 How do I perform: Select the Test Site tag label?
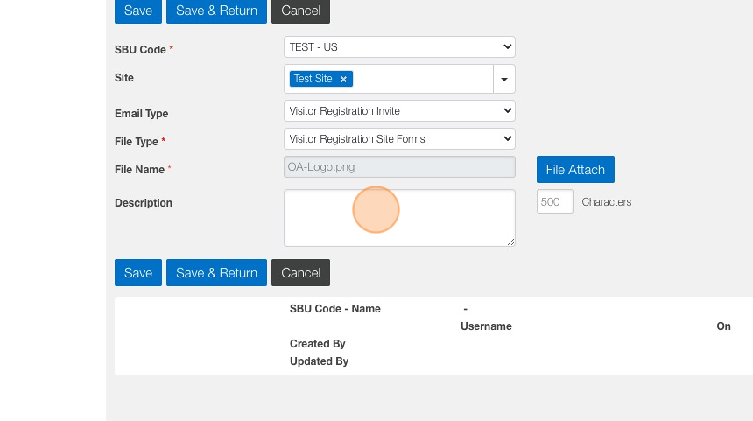click(x=313, y=79)
